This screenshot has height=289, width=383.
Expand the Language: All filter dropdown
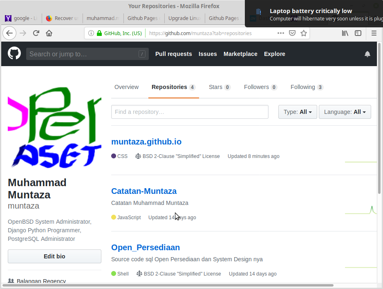345,112
